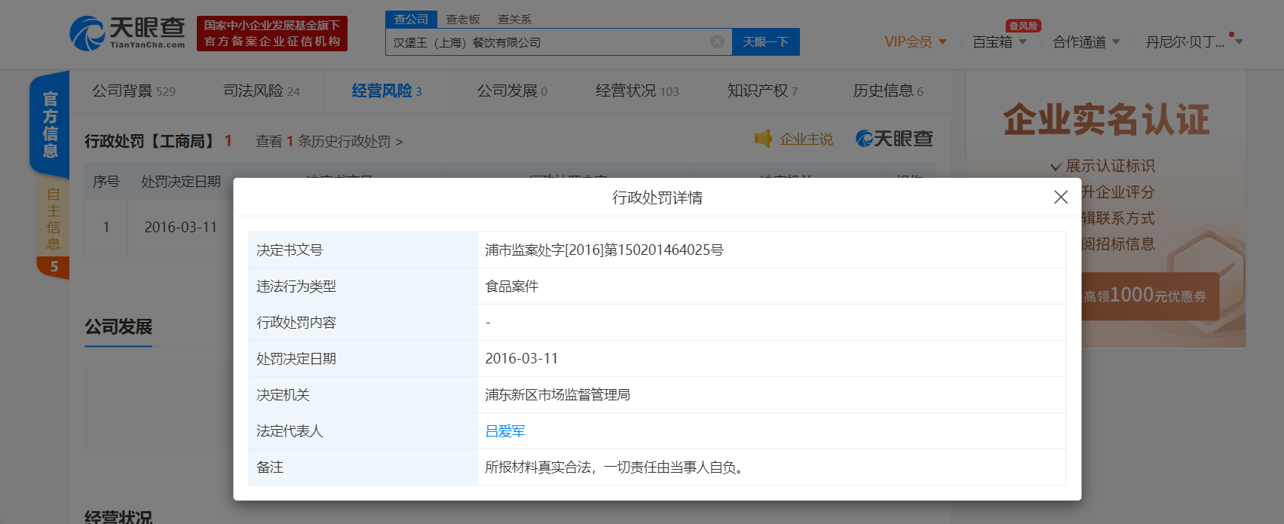Open the 历史信息 tab
1284x524 pixels.
(888, 91)
